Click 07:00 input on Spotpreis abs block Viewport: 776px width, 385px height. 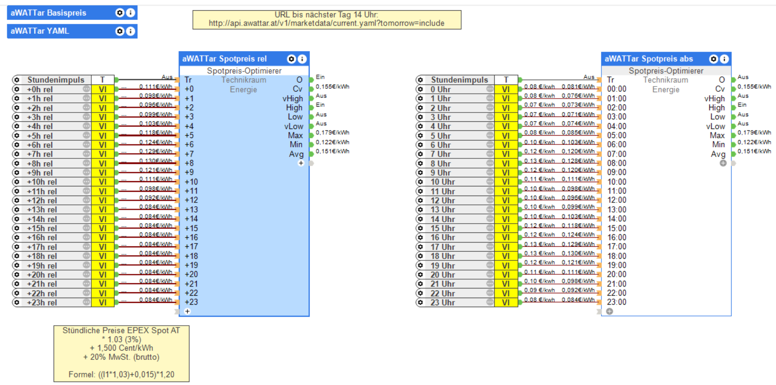(616, 154)
